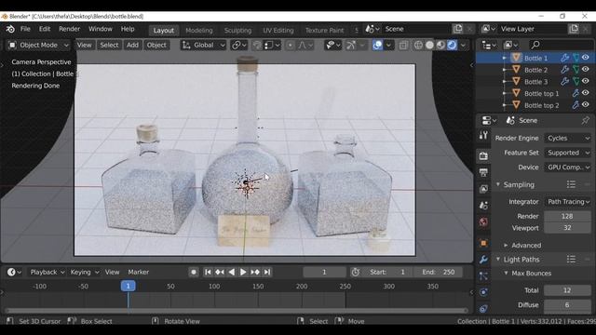Click mesh data icon on Bottle 3 row
Viewport: 596px width, 335px height.
click(576, 81)
